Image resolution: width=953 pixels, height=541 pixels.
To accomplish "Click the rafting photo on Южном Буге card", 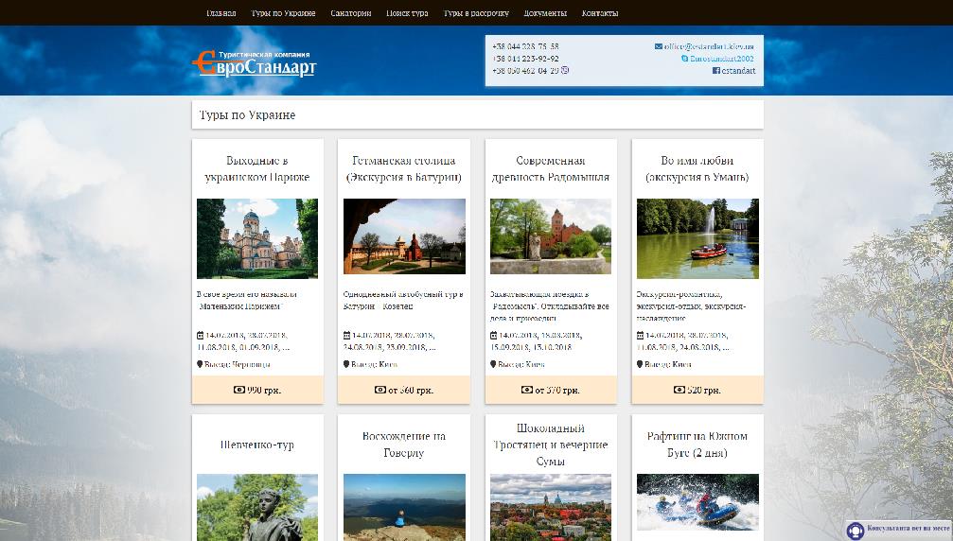I will 697,505.
